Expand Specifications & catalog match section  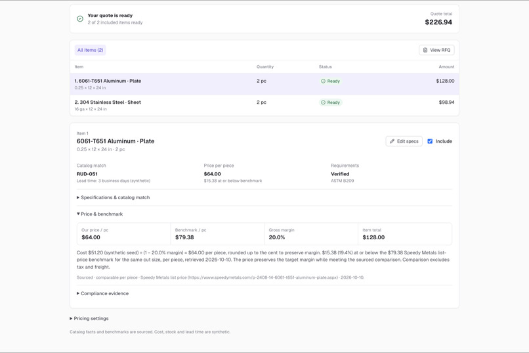click(x=113, y=198)
